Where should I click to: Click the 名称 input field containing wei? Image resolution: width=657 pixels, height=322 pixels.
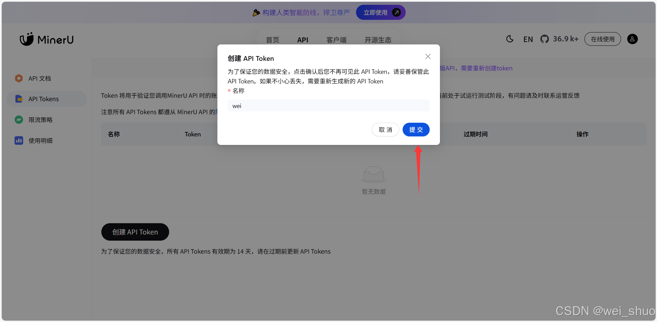click(x=328, y=106)
